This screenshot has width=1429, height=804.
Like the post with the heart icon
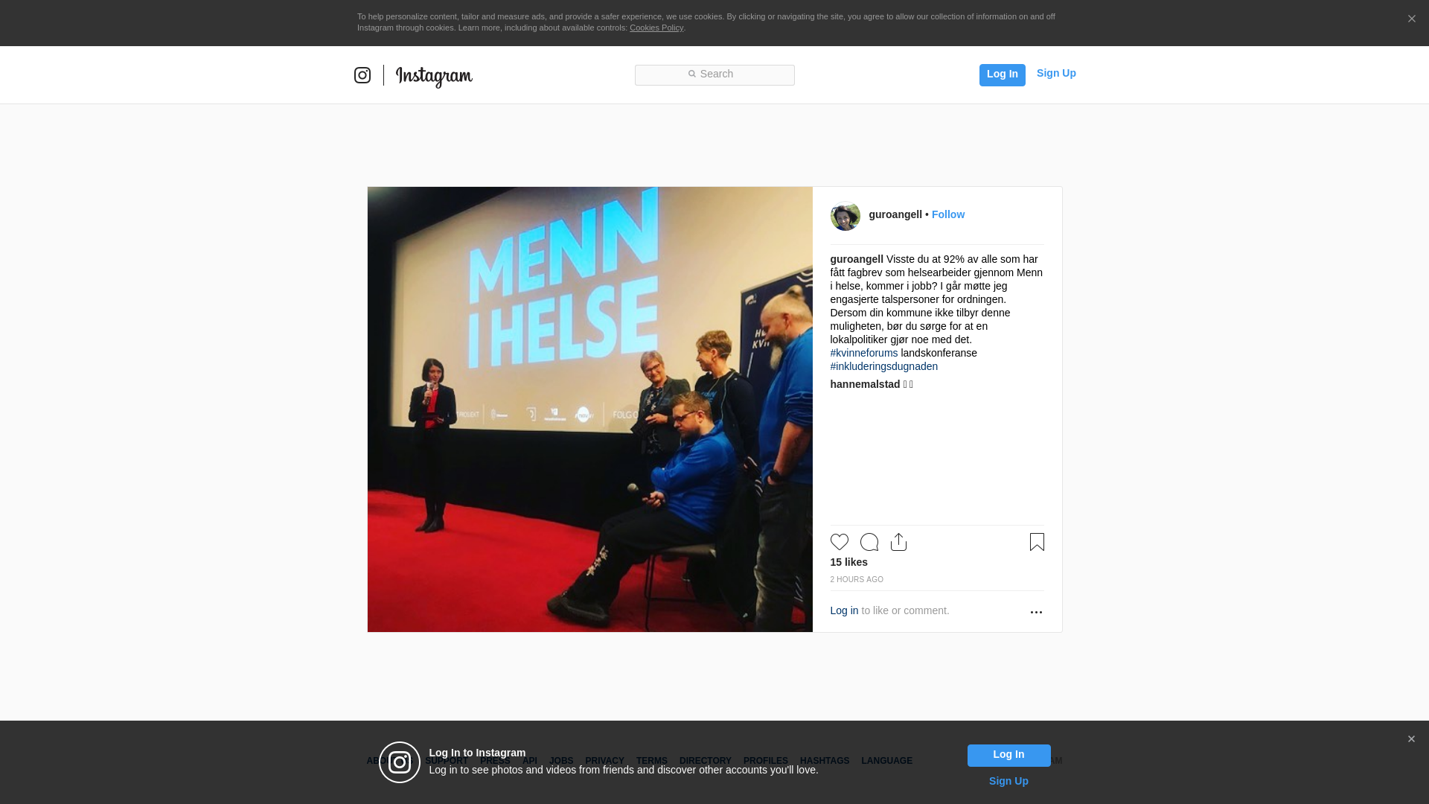click(x=840, y=542)
